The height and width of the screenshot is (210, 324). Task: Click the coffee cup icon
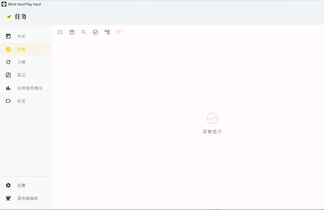[x=8, y=198]
